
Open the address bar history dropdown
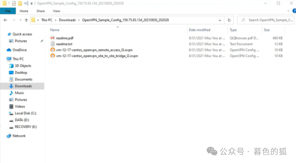pyautogui.click(x=220, y=20)
